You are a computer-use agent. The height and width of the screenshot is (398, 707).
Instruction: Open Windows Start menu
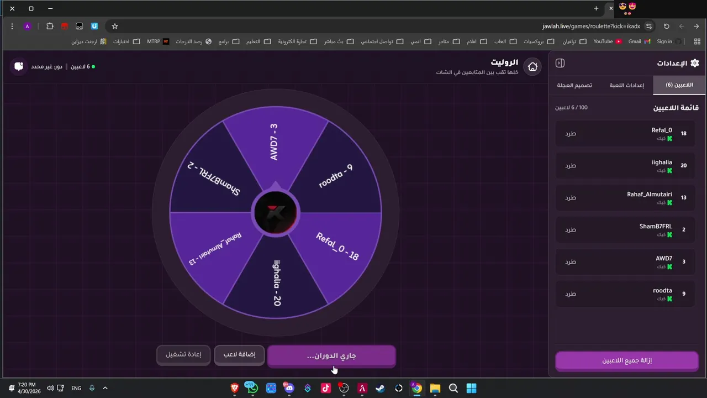[x=471, y=388]
